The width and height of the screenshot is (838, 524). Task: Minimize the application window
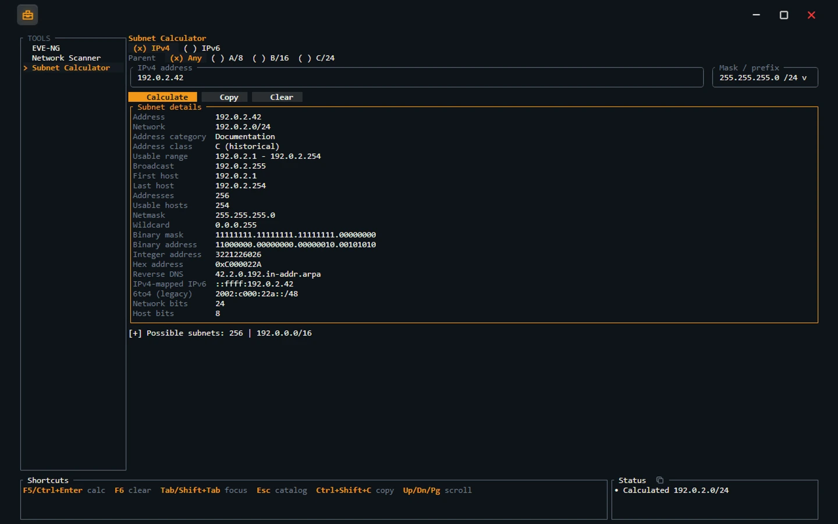[756, 15]
